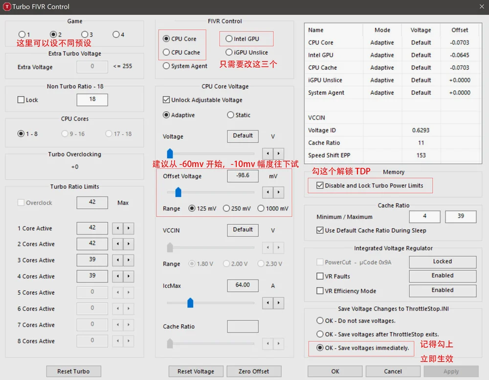Click the Zero Offset button

click(254, 371)
